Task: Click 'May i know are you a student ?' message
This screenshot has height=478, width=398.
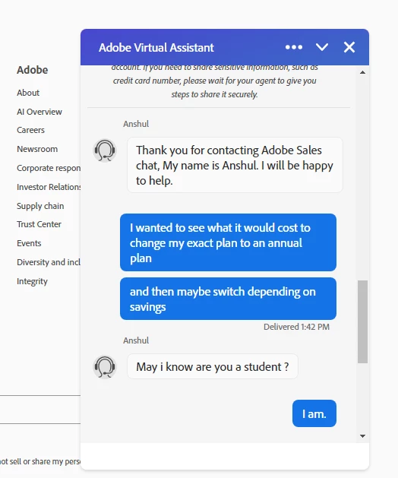Action: 213,366
